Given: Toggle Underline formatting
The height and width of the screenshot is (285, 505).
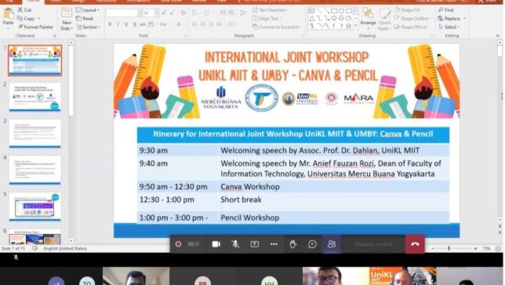Looking at the screenshot, I should (x=126, y=24).
